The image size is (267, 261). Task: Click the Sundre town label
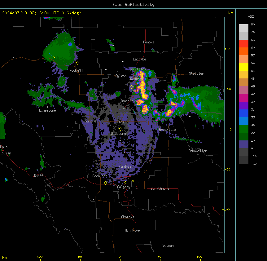click(x=90, y=121)
